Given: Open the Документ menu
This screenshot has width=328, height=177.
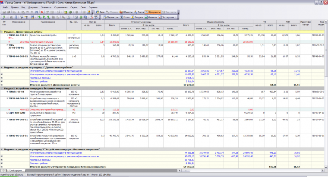Looking at the screenshot, I should click(x=33, y=8).
